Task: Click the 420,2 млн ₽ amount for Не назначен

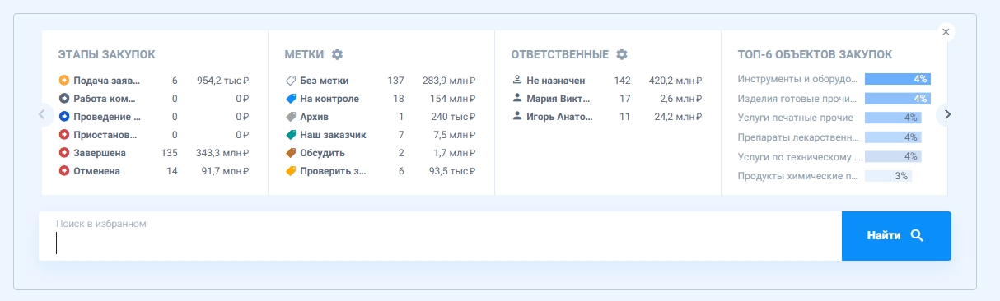Action: pos(675,81)
